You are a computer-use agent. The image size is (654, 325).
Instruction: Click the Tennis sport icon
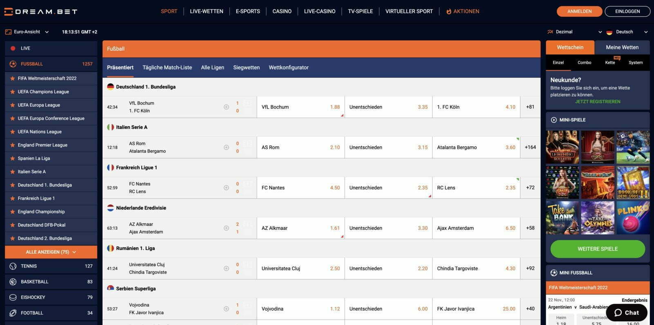(x=13, y=266)
